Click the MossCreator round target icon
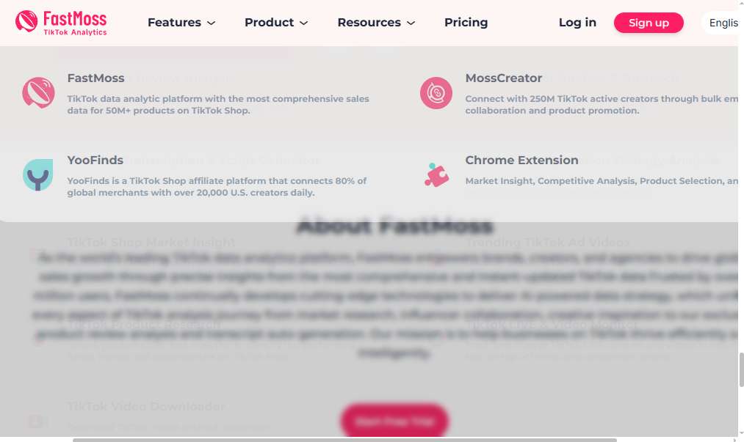The width and height of the screenshot is (744, 442). (x=436, y=93)
